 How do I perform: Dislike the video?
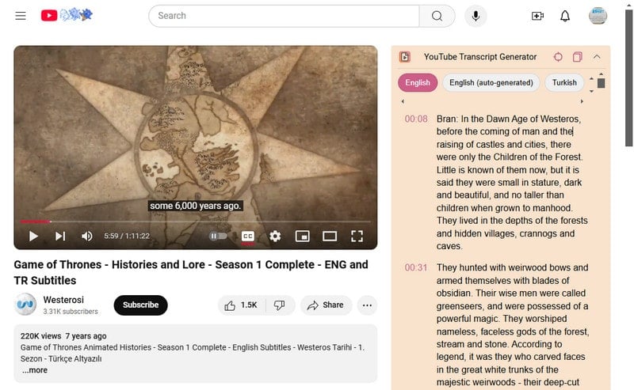coord(280,305)
